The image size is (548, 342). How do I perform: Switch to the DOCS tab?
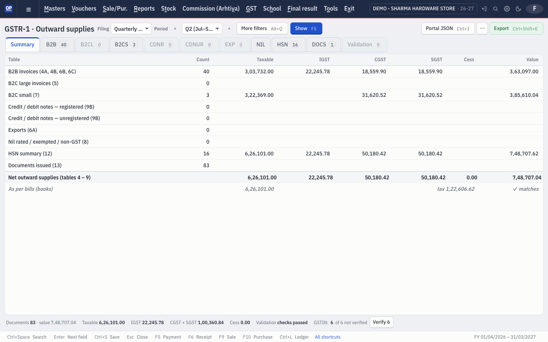point(323,44)
